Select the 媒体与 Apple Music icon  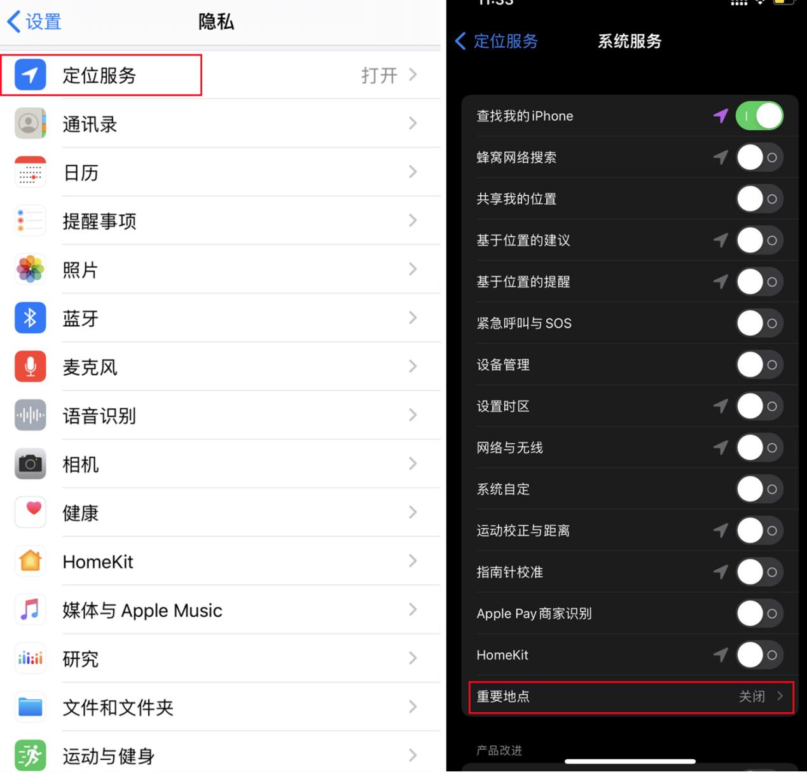click(x=30, y=610)
